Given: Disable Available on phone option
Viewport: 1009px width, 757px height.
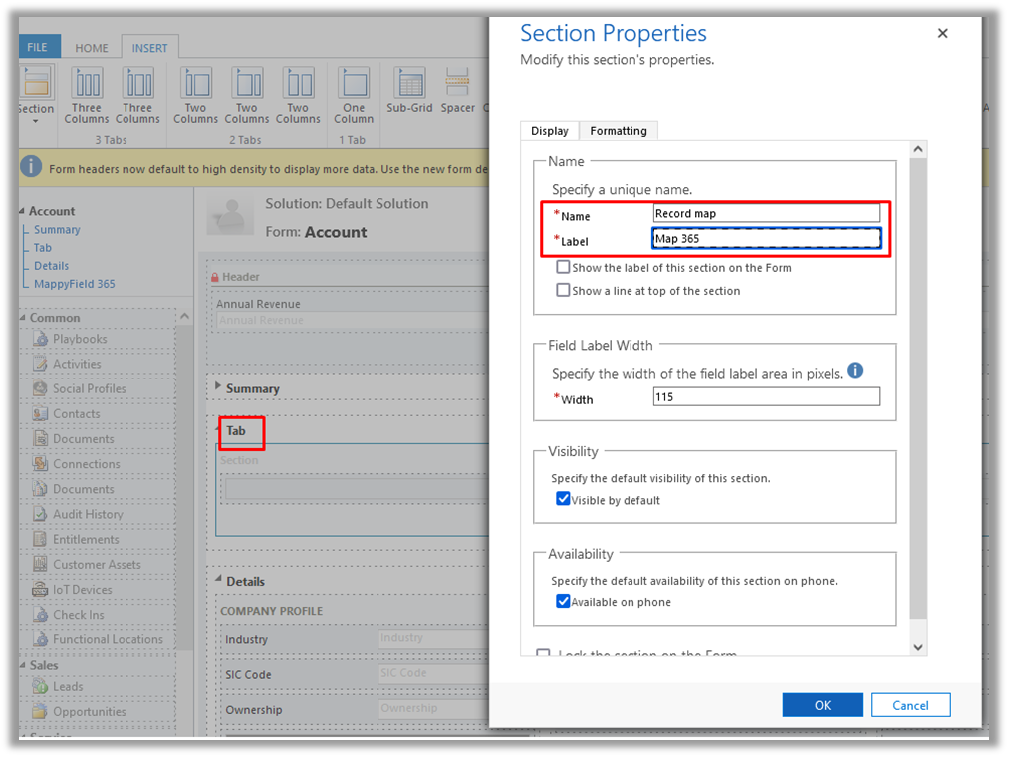Looking at the screenshot, I should tap(564, 602).
